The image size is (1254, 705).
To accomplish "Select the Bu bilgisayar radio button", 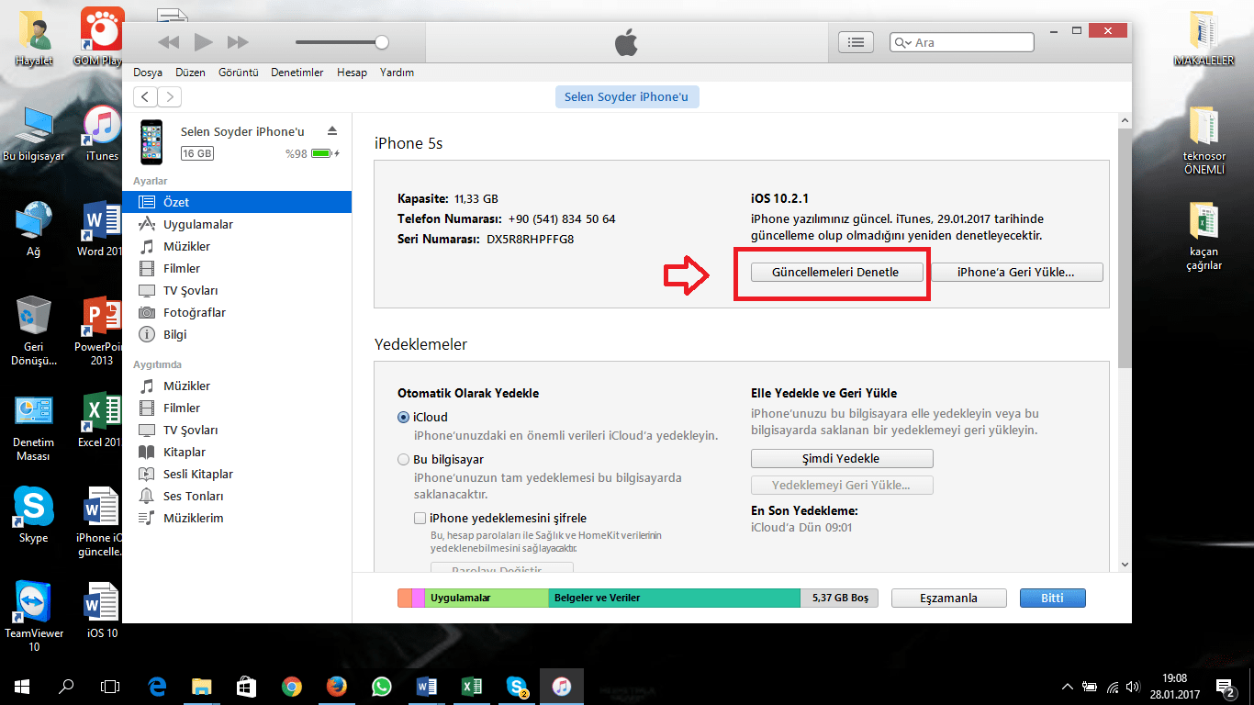I will click(403, 459).
